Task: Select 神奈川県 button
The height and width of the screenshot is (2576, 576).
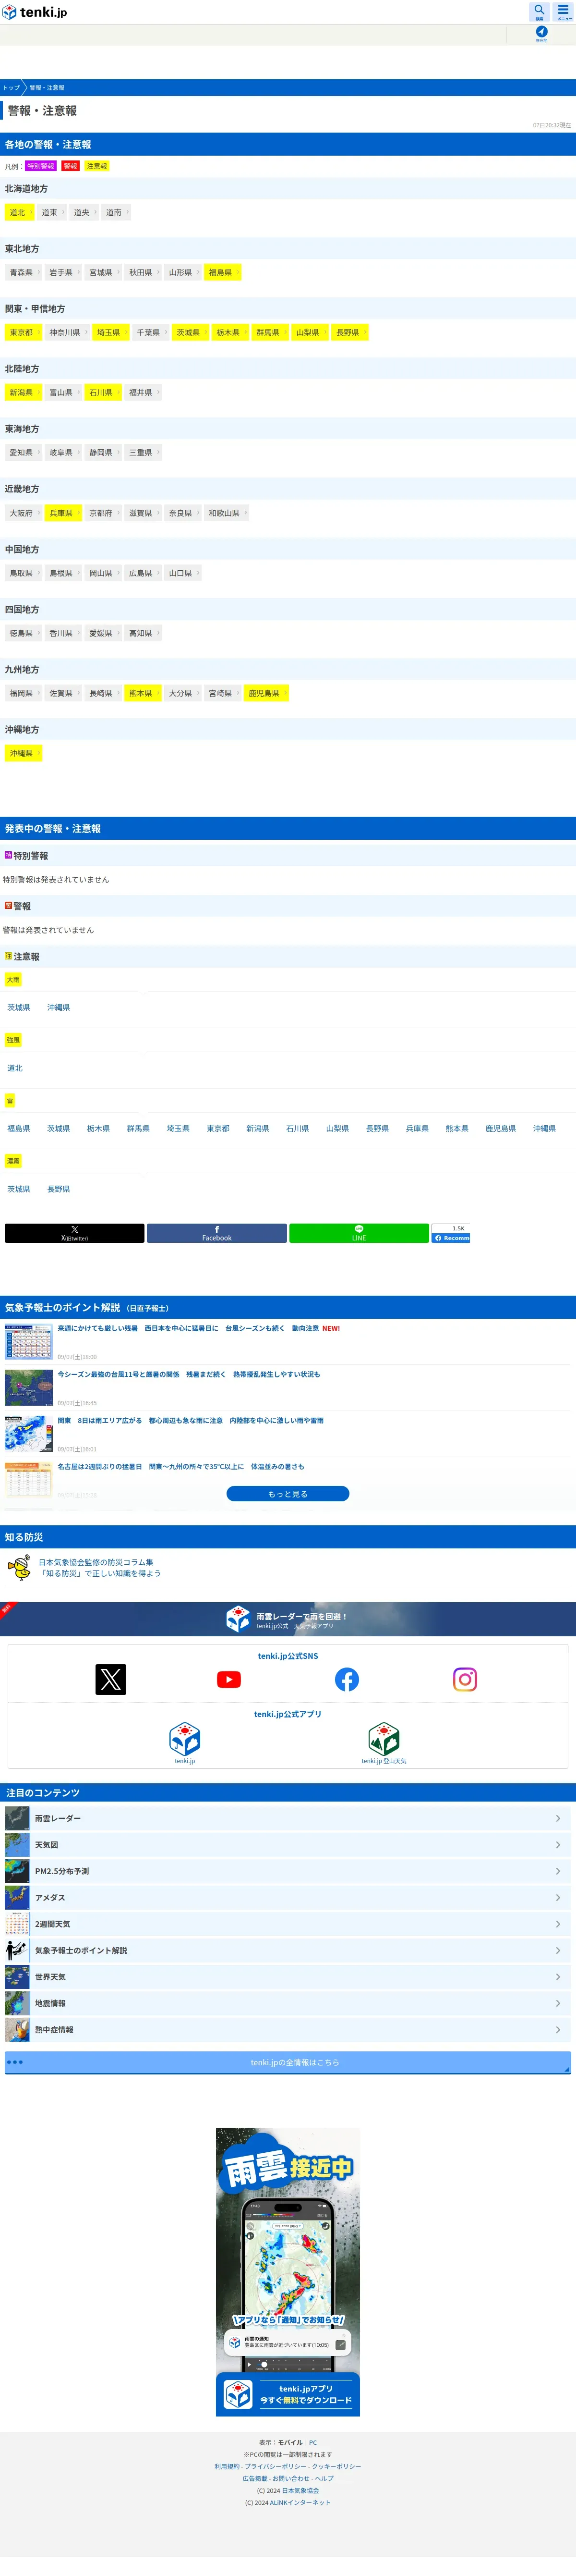Action: (68, 333)
